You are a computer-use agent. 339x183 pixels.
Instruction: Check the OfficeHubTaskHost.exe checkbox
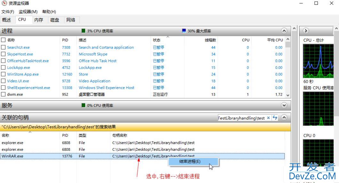coord(3,61)
